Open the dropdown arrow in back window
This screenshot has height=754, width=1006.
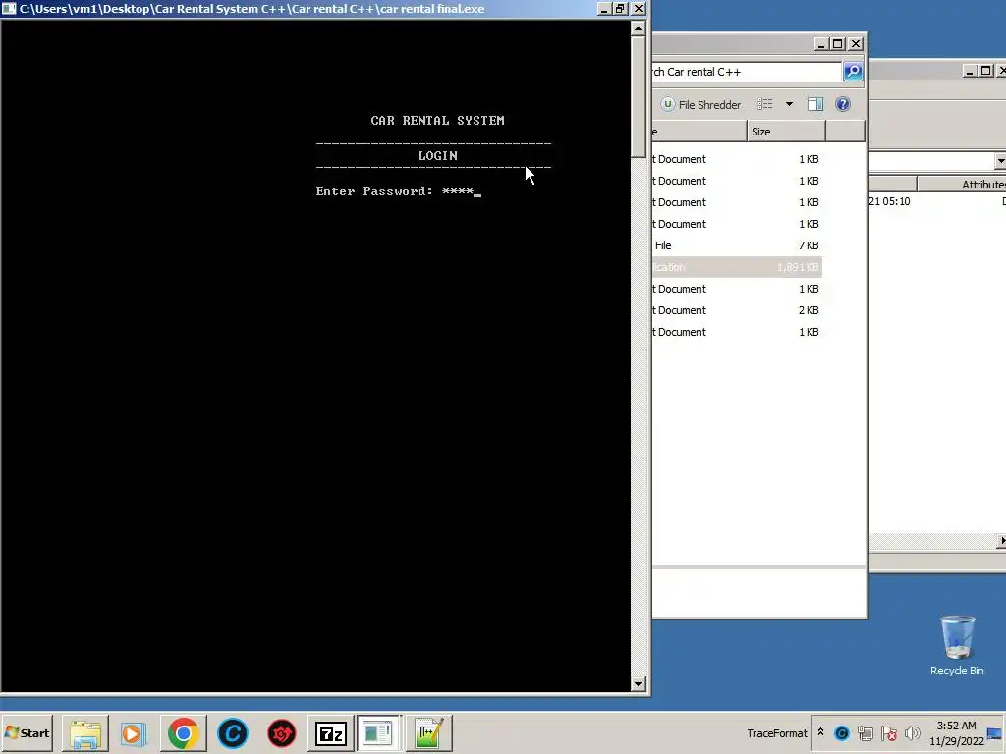tap(1000, 160)
